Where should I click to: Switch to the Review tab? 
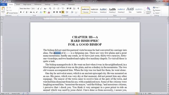tap(56, 4)
